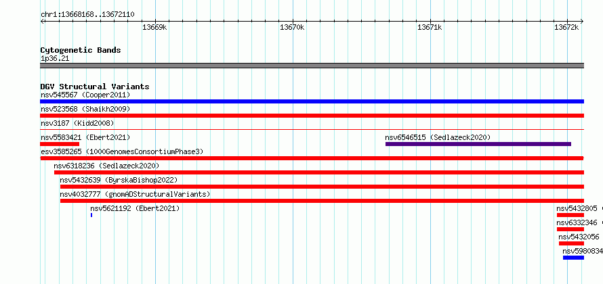Viewport: 603px width, 284px height.
Task: Click the 13672k ruler tick label
Action: tap(566, 28)
